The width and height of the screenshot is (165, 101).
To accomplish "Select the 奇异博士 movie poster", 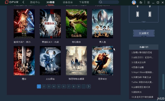I will [102, 61].
